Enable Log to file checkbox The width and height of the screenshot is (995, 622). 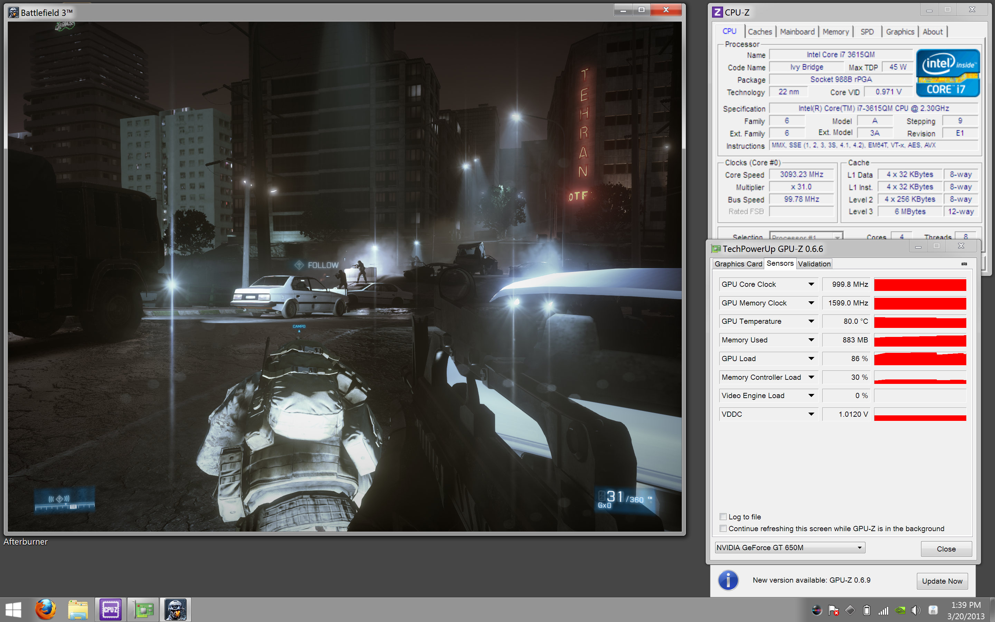(x=723, y=517)
